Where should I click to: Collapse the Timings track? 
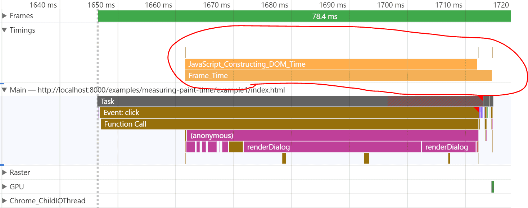pyautogui.click(x=4, y=30)
